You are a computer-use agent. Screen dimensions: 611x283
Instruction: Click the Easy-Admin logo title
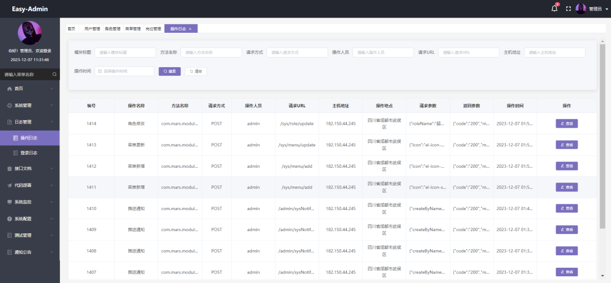(30, 8)
